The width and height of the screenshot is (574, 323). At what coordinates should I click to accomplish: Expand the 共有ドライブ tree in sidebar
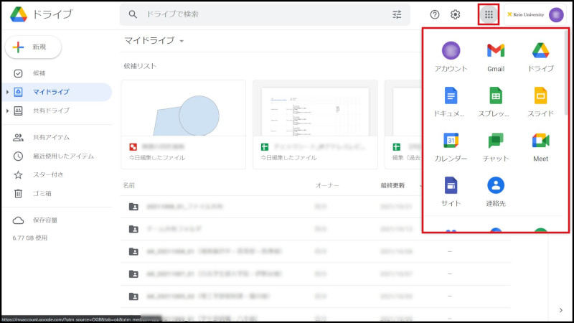pyautogui.click(x=8, y=111)
